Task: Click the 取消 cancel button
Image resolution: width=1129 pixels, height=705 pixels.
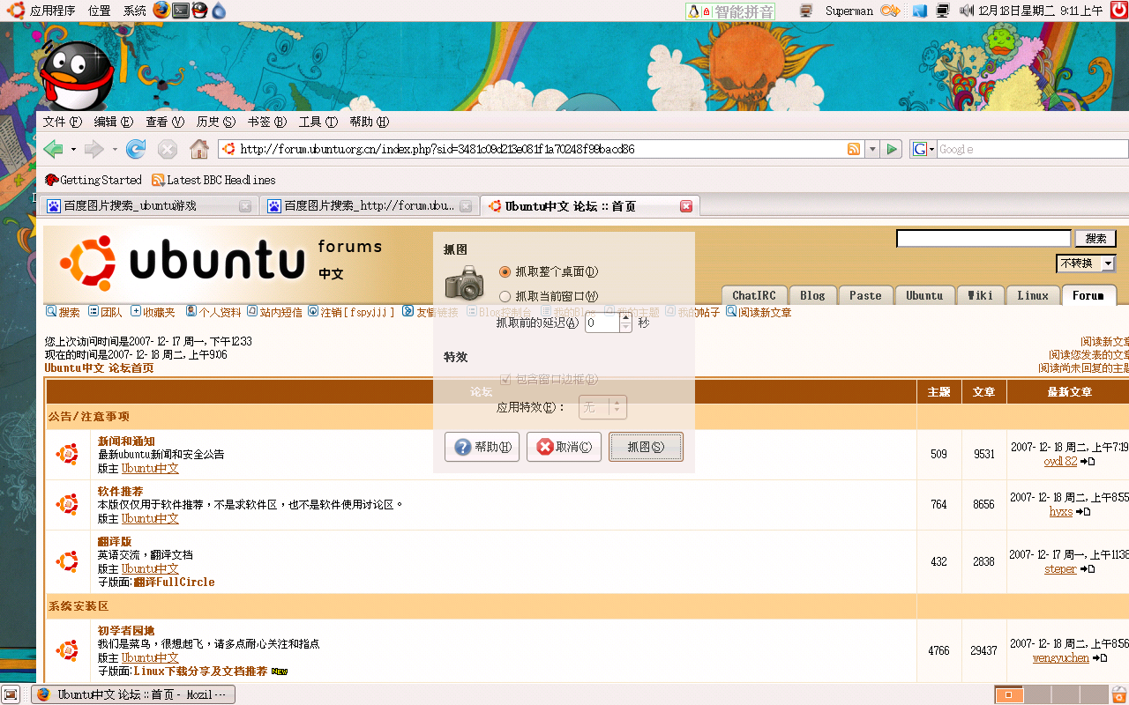Action: click(x=564, y=447)
